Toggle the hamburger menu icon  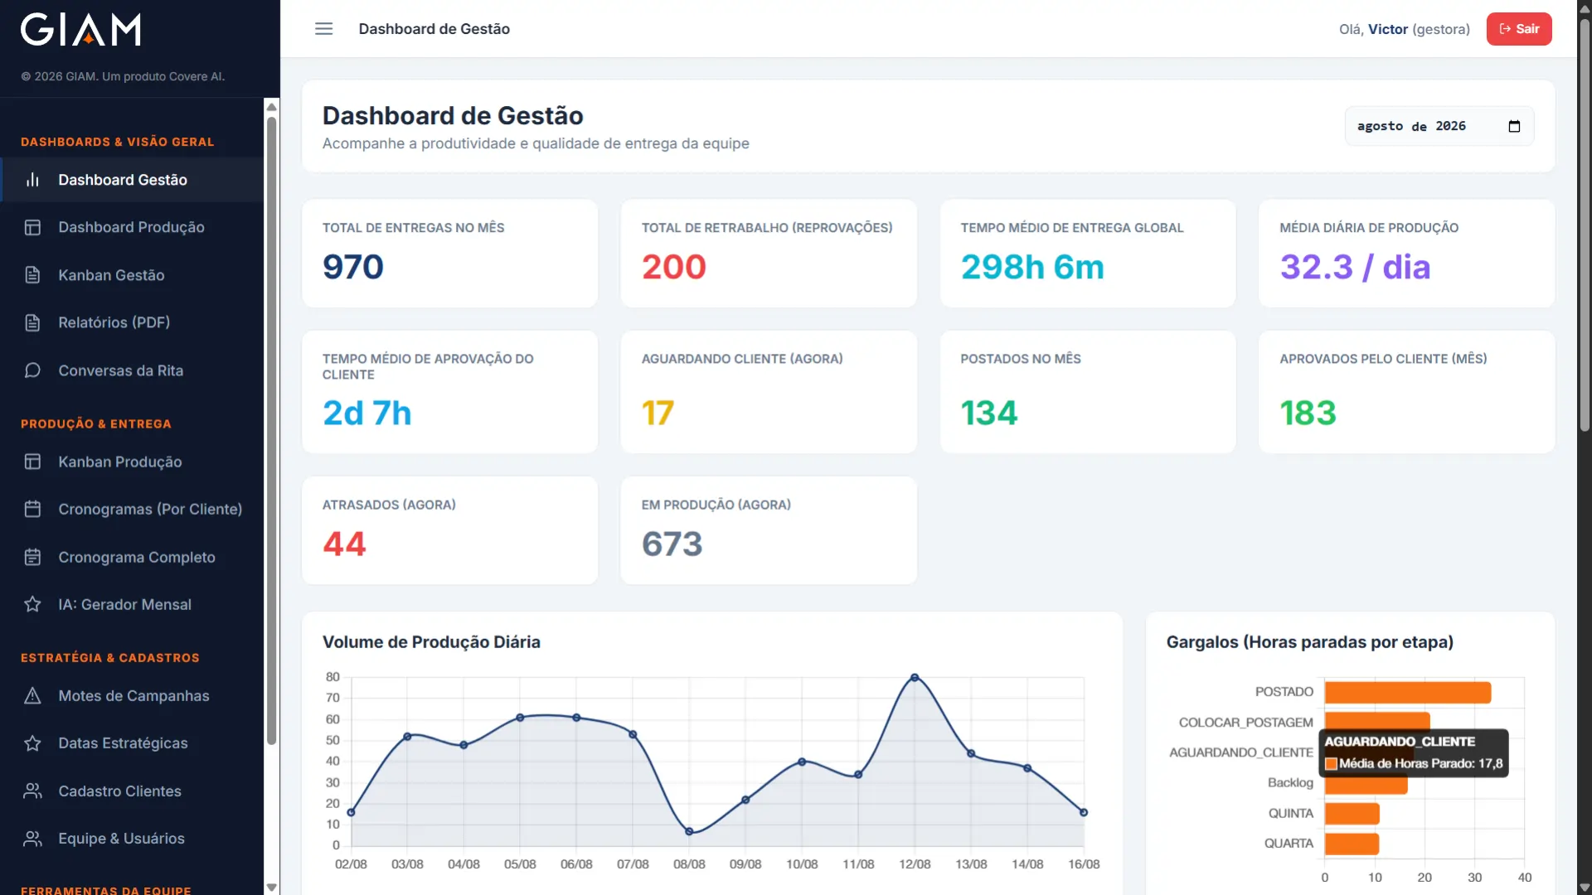[323, 29]
